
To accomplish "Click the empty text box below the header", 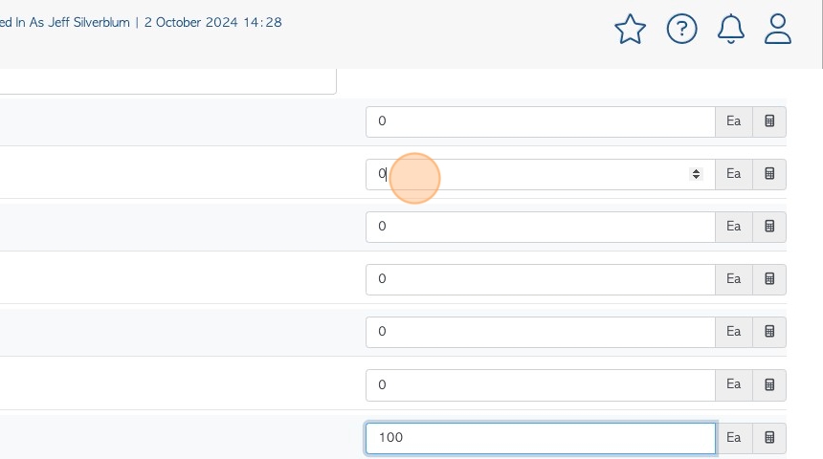I will pyautogui.click(x=168, y=81).
